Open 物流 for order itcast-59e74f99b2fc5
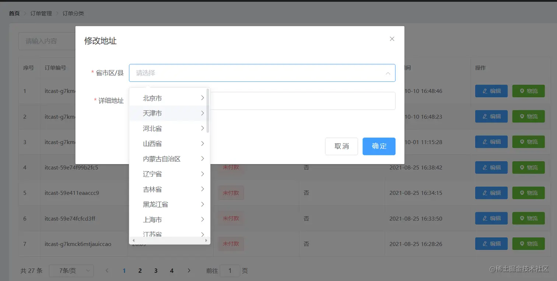 pyautogui.click(x=528, y=167)
